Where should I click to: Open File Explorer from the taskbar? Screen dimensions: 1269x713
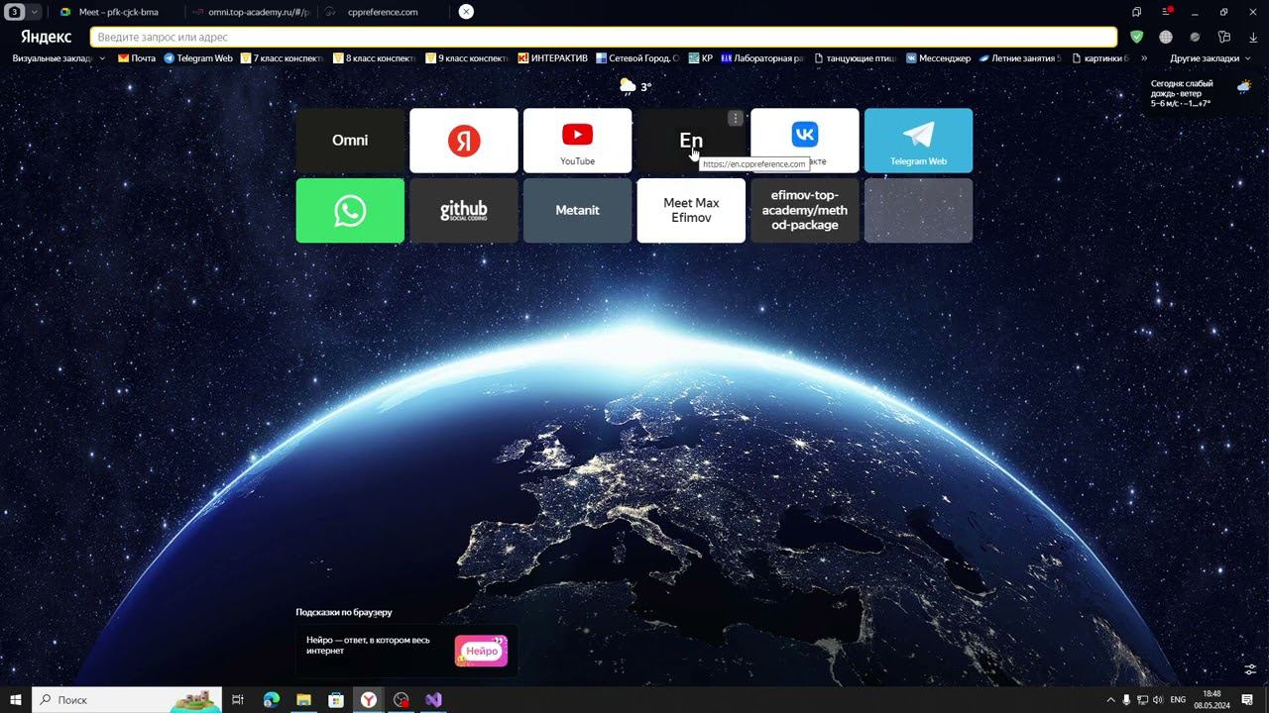303,699
